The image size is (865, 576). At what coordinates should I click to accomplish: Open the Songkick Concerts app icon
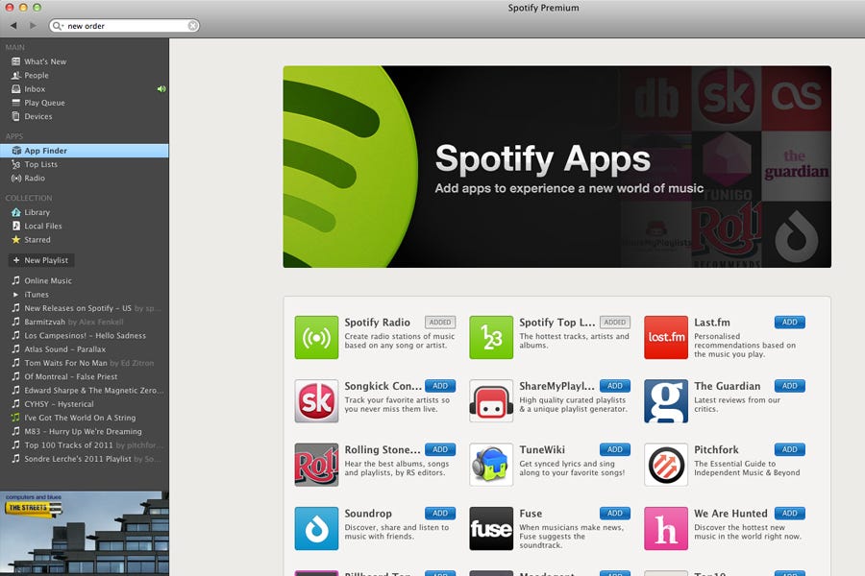coord(316,400)
